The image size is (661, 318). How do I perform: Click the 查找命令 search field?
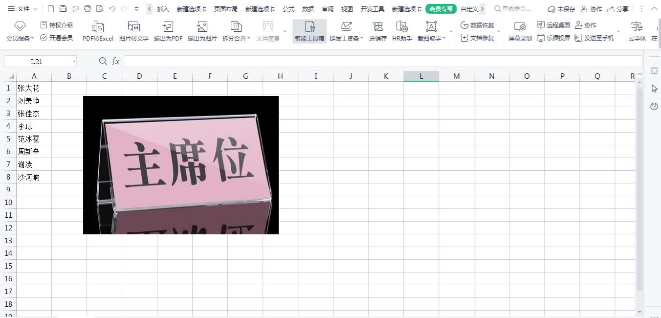pyautogui.click(x=513, y=9)
